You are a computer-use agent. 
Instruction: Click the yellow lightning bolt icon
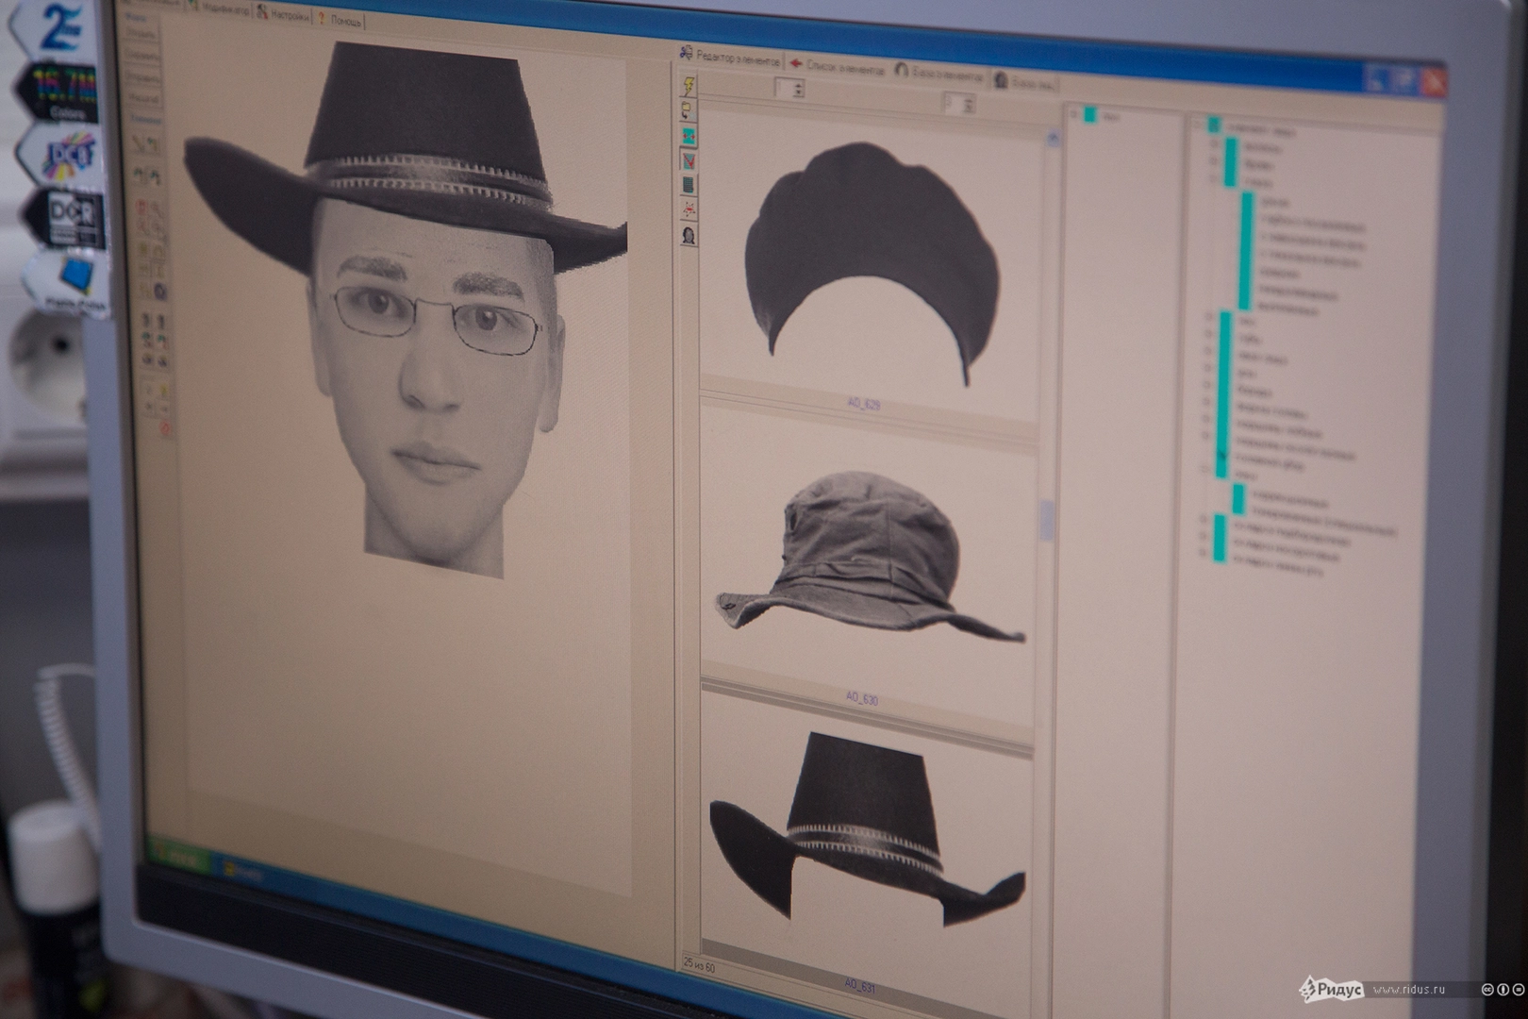(689, 86)
